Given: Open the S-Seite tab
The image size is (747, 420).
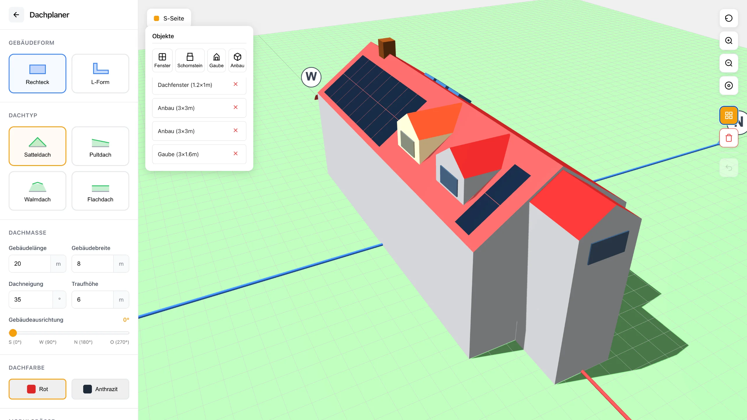Looking at the screenshot, I should click(x=169, y=18).
